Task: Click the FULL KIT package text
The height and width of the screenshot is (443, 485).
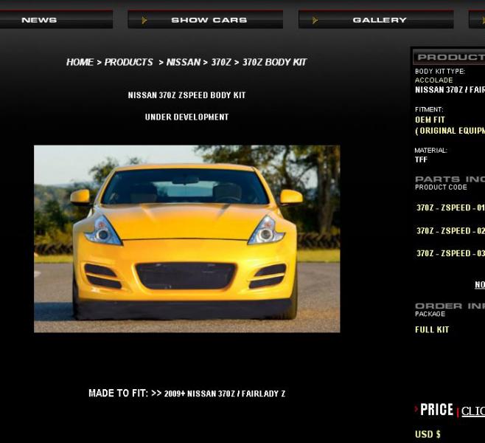Action: [x=432, y=329]
